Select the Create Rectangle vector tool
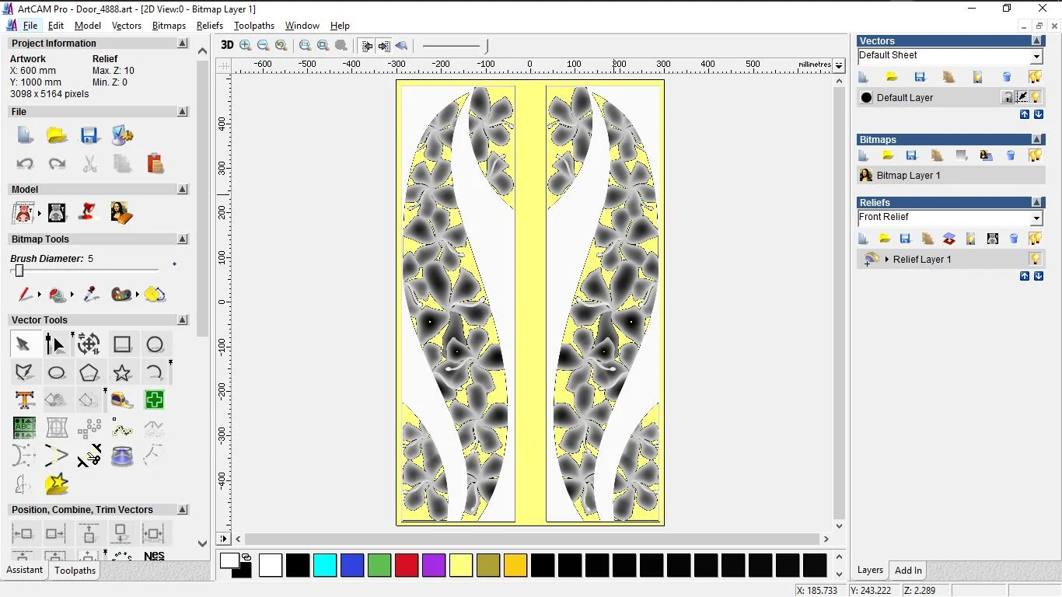The width and height of the screenshot is (1062, 597). [122, 344]
